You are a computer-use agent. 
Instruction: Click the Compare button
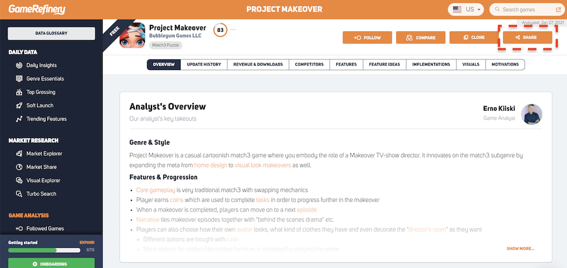421,37
